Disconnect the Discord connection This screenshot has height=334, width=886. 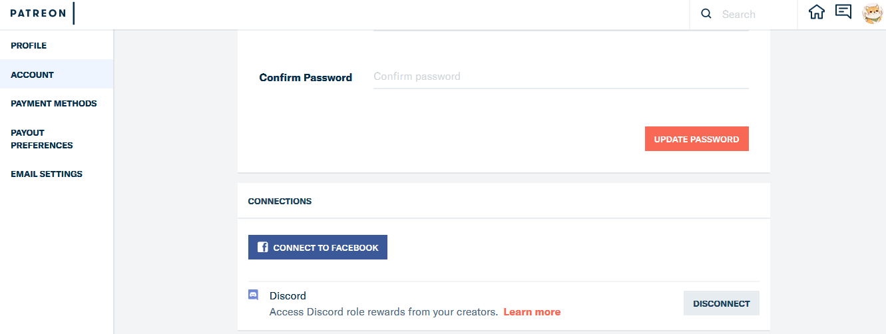(x=721, y=303)
